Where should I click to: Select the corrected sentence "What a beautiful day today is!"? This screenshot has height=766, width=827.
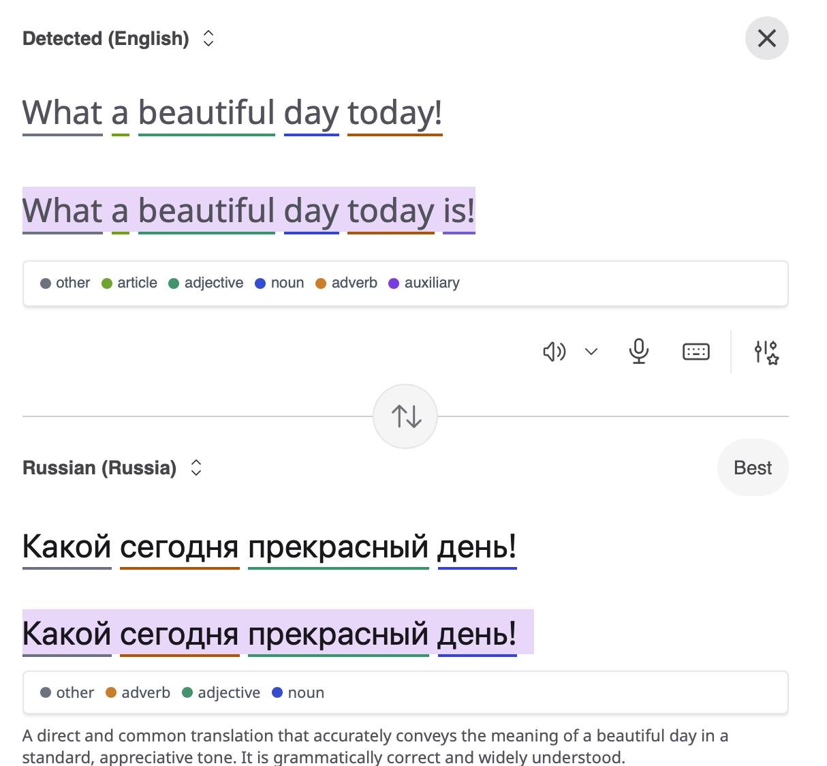click(249, 211)
